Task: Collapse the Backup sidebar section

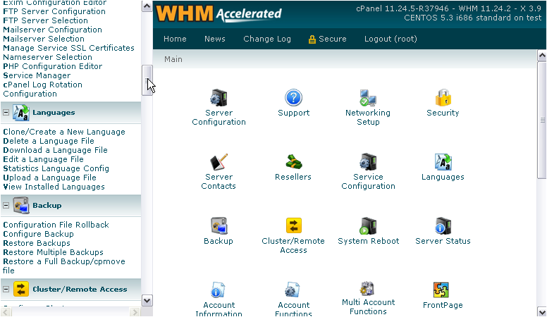Action: [6, 206]
